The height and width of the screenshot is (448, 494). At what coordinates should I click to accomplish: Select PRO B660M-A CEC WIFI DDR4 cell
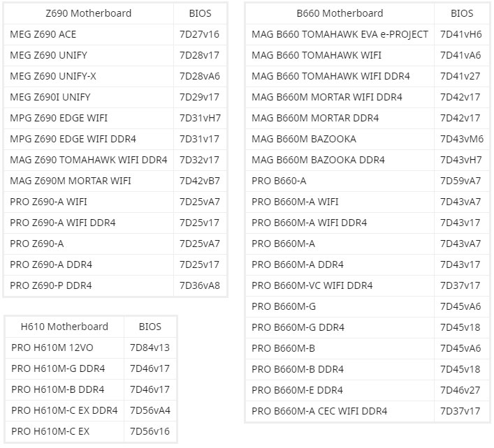tap(319, 411)
